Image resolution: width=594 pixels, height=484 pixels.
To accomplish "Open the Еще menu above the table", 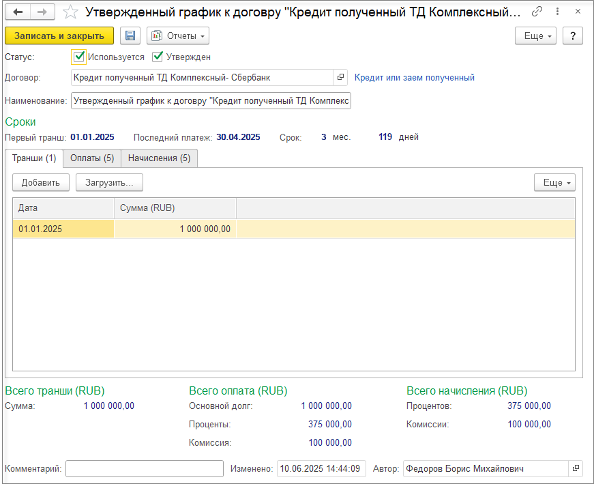I will click(554, 182).
